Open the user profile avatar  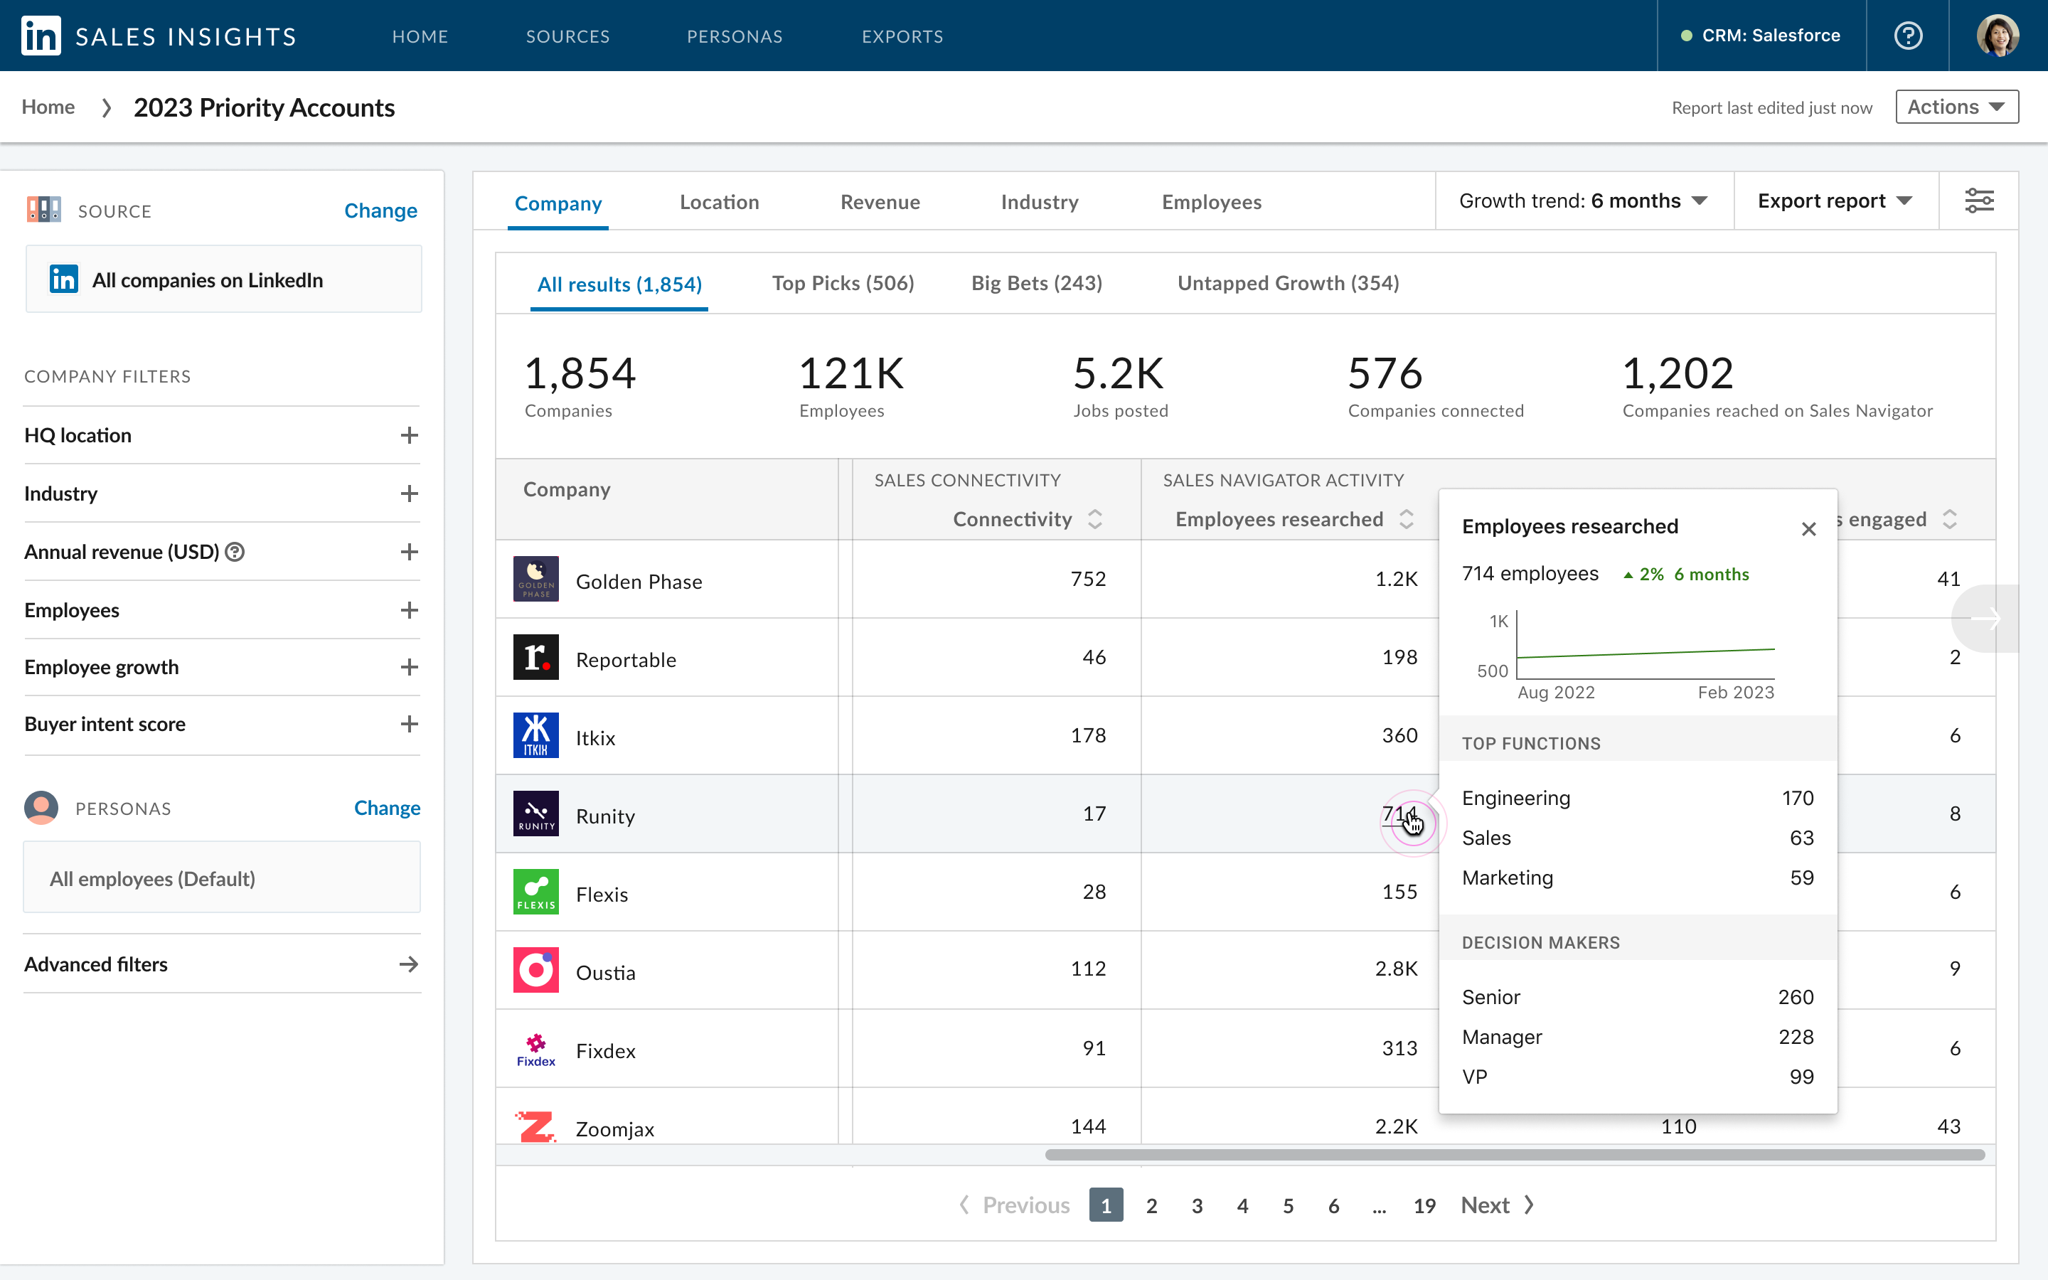click(x=1998, y=36)
